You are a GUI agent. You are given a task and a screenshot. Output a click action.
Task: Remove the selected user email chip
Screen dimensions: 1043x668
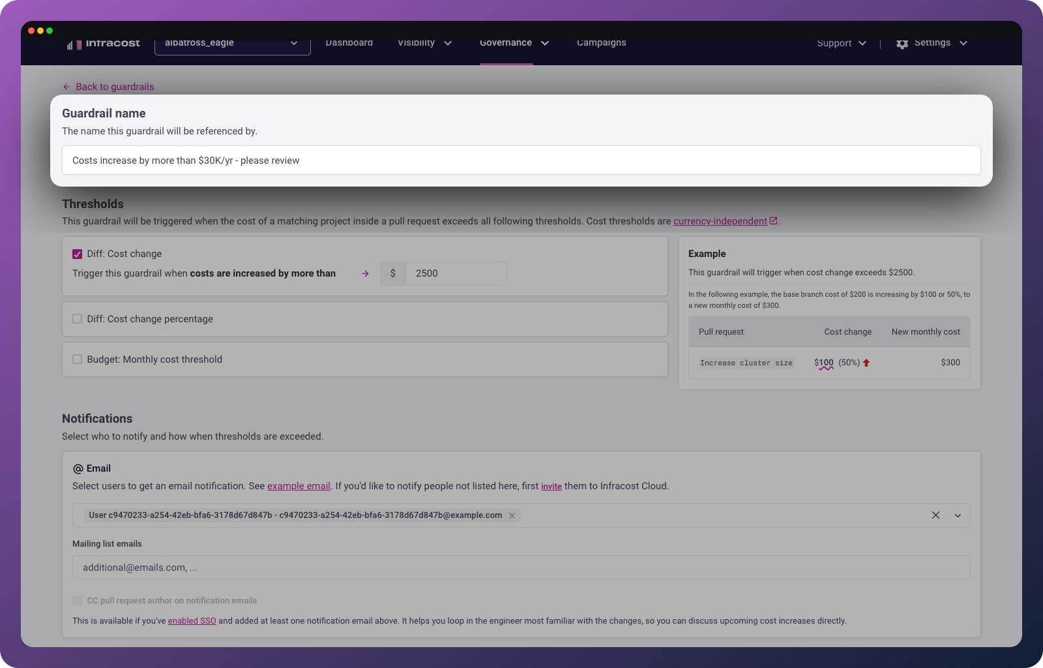512,515
